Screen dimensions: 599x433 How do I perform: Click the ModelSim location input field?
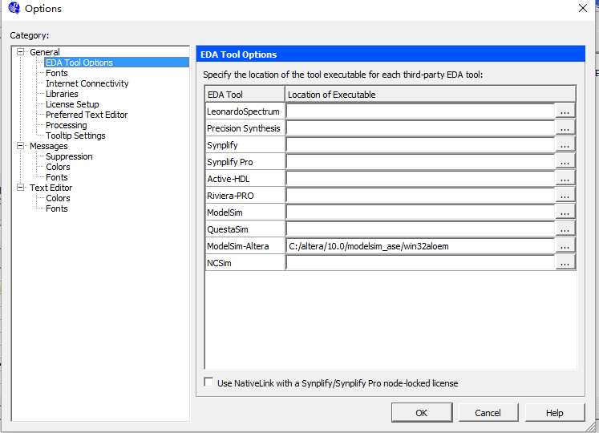click(420, 212)
